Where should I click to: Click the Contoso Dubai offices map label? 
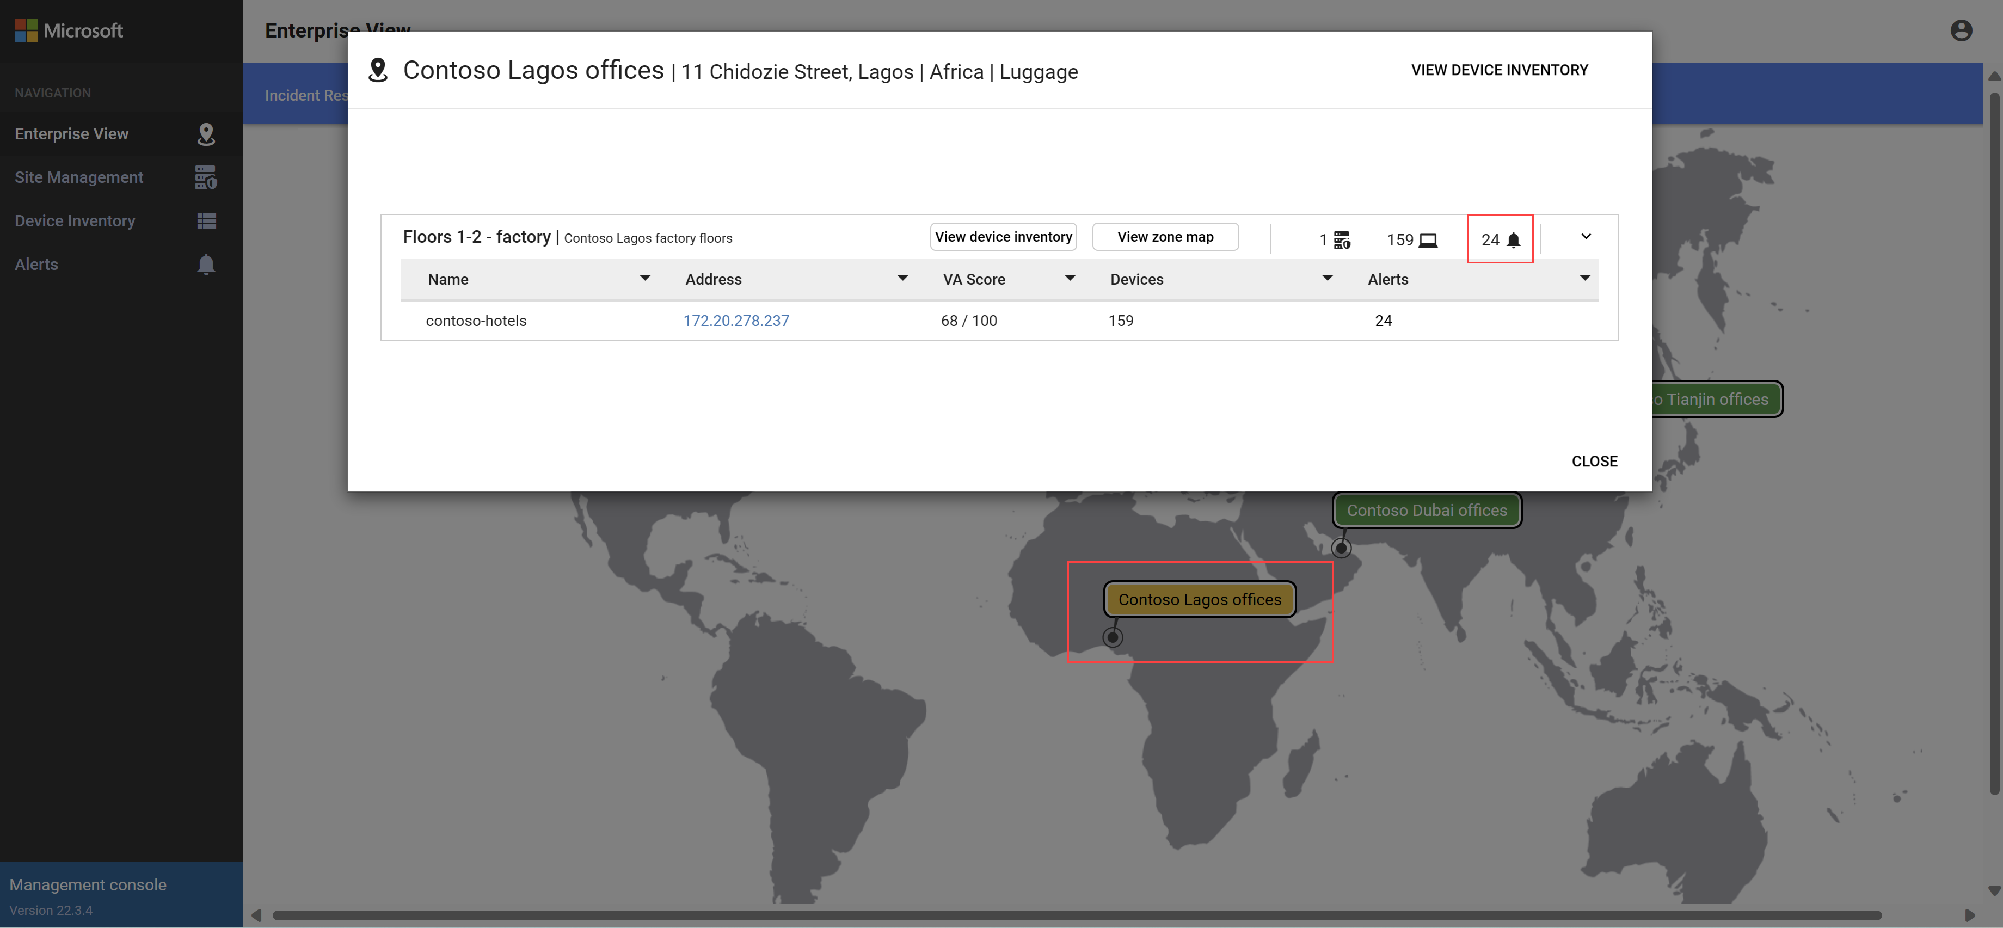(x=1427, y=510)
